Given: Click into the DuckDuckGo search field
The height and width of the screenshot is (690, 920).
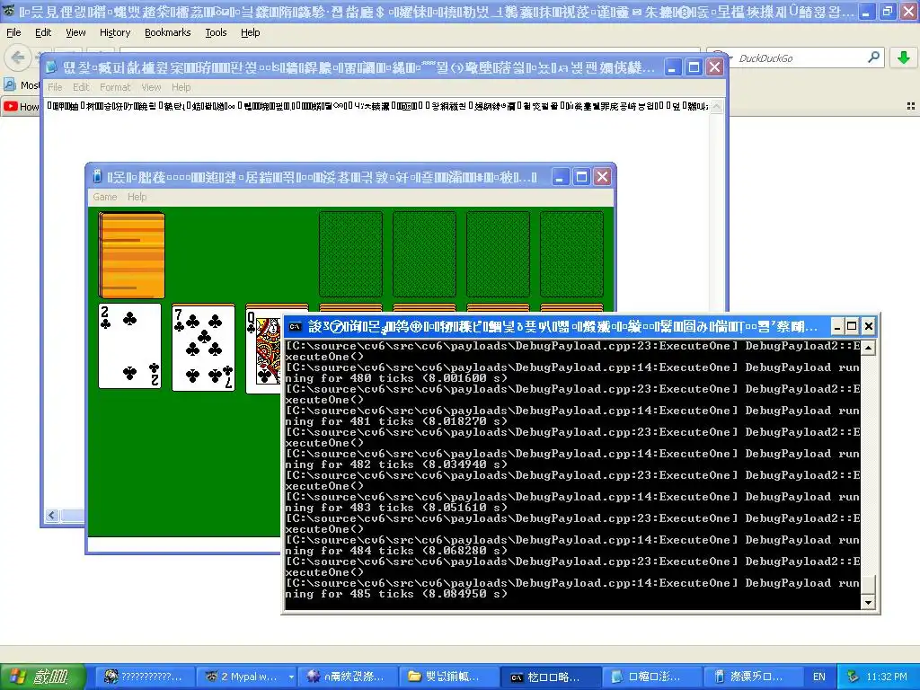Looking at the screenshot, I should [798, 57].
